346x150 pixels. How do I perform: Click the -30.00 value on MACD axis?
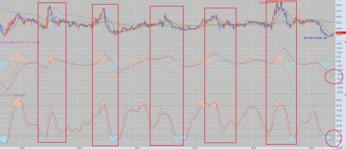pyautogui.click(x=339, y=88)
